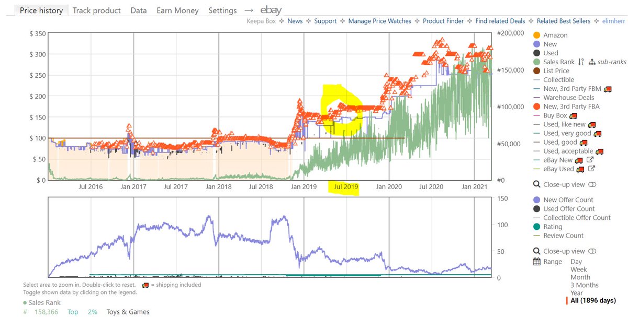Click the truck icon beside Buy Box
This screenshot has height=317, width=628.
coord(574,116)
